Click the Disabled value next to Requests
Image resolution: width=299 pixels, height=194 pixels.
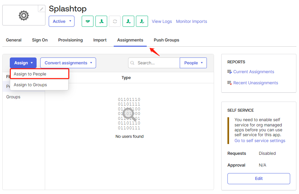pyautogui.click(x=267, y=154)
